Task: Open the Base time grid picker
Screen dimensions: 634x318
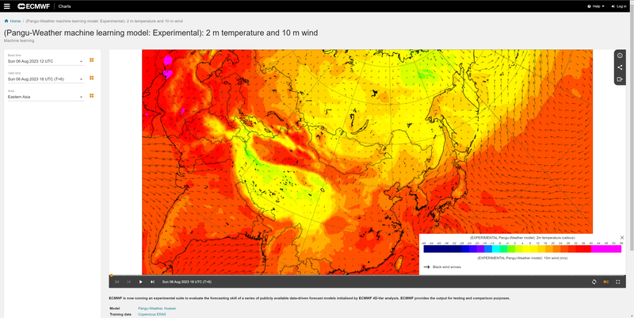Action: 92,59
